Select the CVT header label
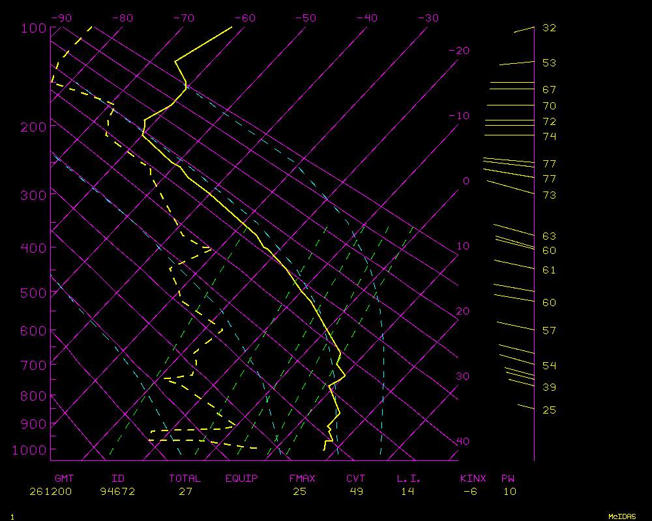 (x=356, y=479)
